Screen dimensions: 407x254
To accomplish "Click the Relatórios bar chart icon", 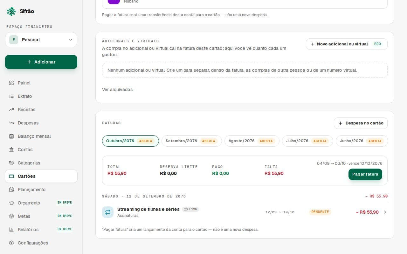I will [x=11, y=230].
